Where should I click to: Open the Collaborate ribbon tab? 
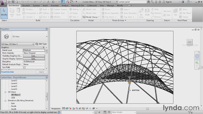92,6
